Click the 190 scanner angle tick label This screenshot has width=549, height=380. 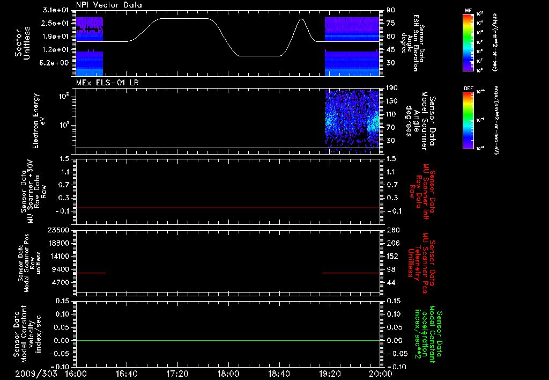click(x=392, y=88)
